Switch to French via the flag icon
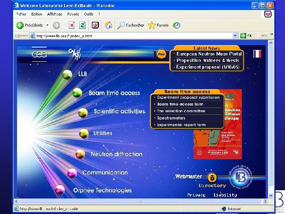Image resolution: width=285 pixels, height=214 pixels. 257,53
